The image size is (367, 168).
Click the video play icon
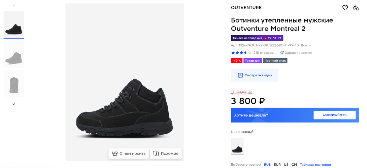[x=240, y=75]
